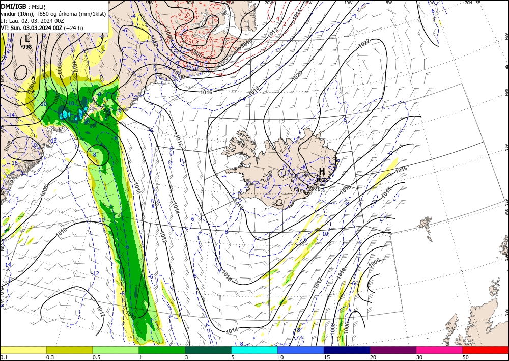Click the yellow 0.1–0.3 legend color segment
The height and width of the screenshot is (361, 509).
pyautogui.click(x=23, y=350)
